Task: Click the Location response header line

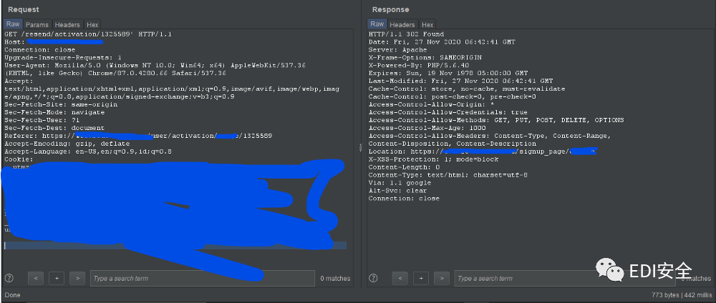Action: click(483, 151)
